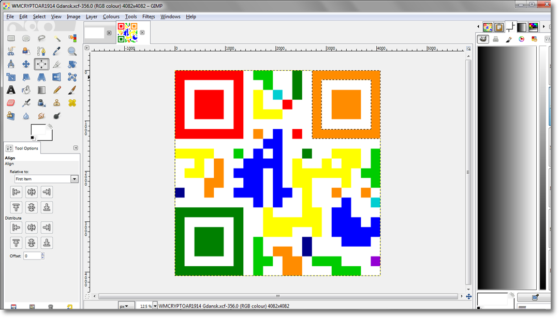This screenshot has height=318, width=559.
Task: Click the horizontal canvas scrollbar
Action: coord(278,296)
